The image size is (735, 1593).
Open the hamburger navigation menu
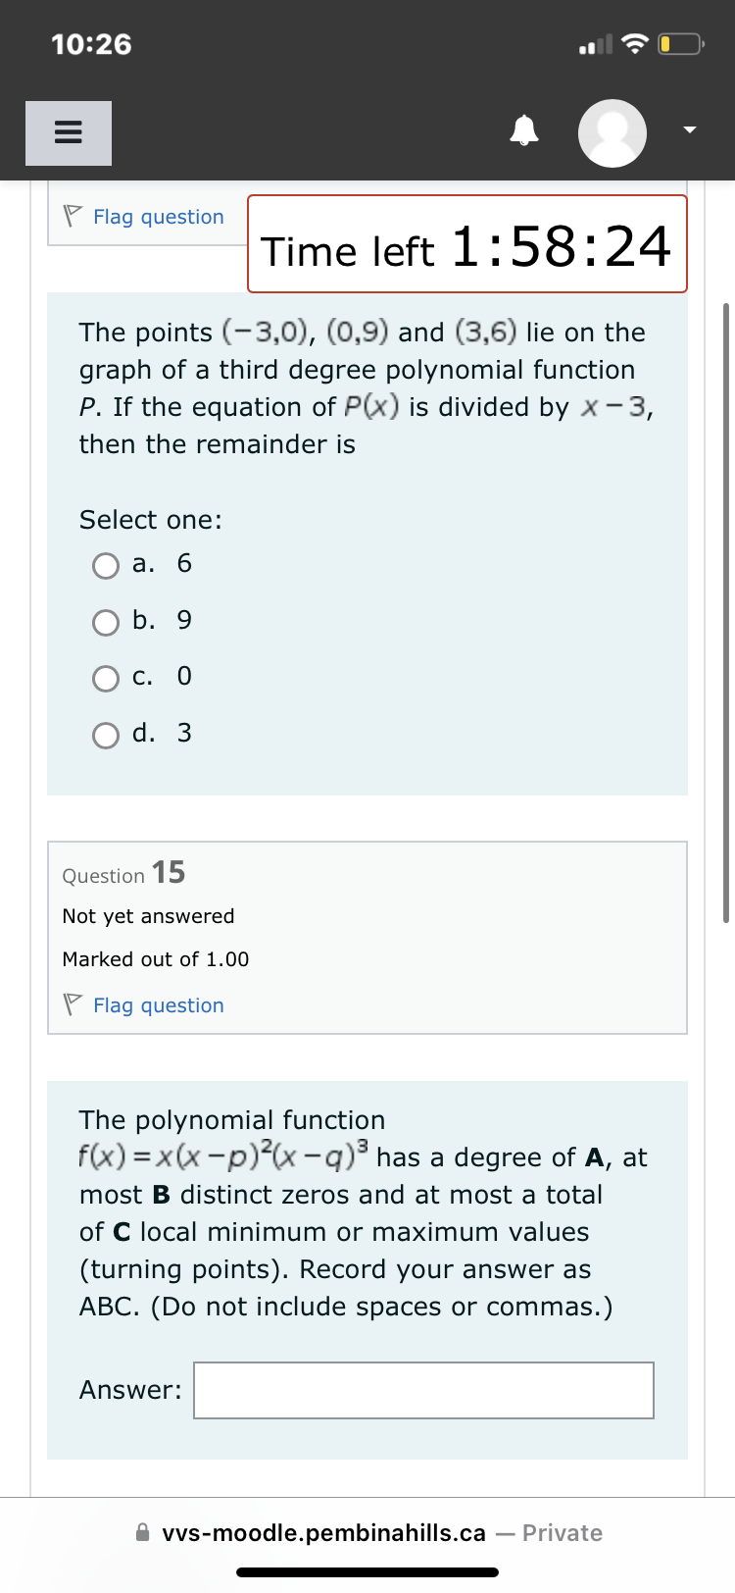(68, 132)
